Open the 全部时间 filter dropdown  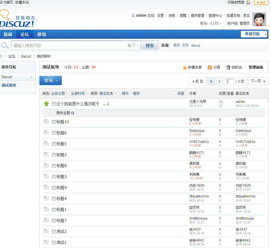point(79,94)
